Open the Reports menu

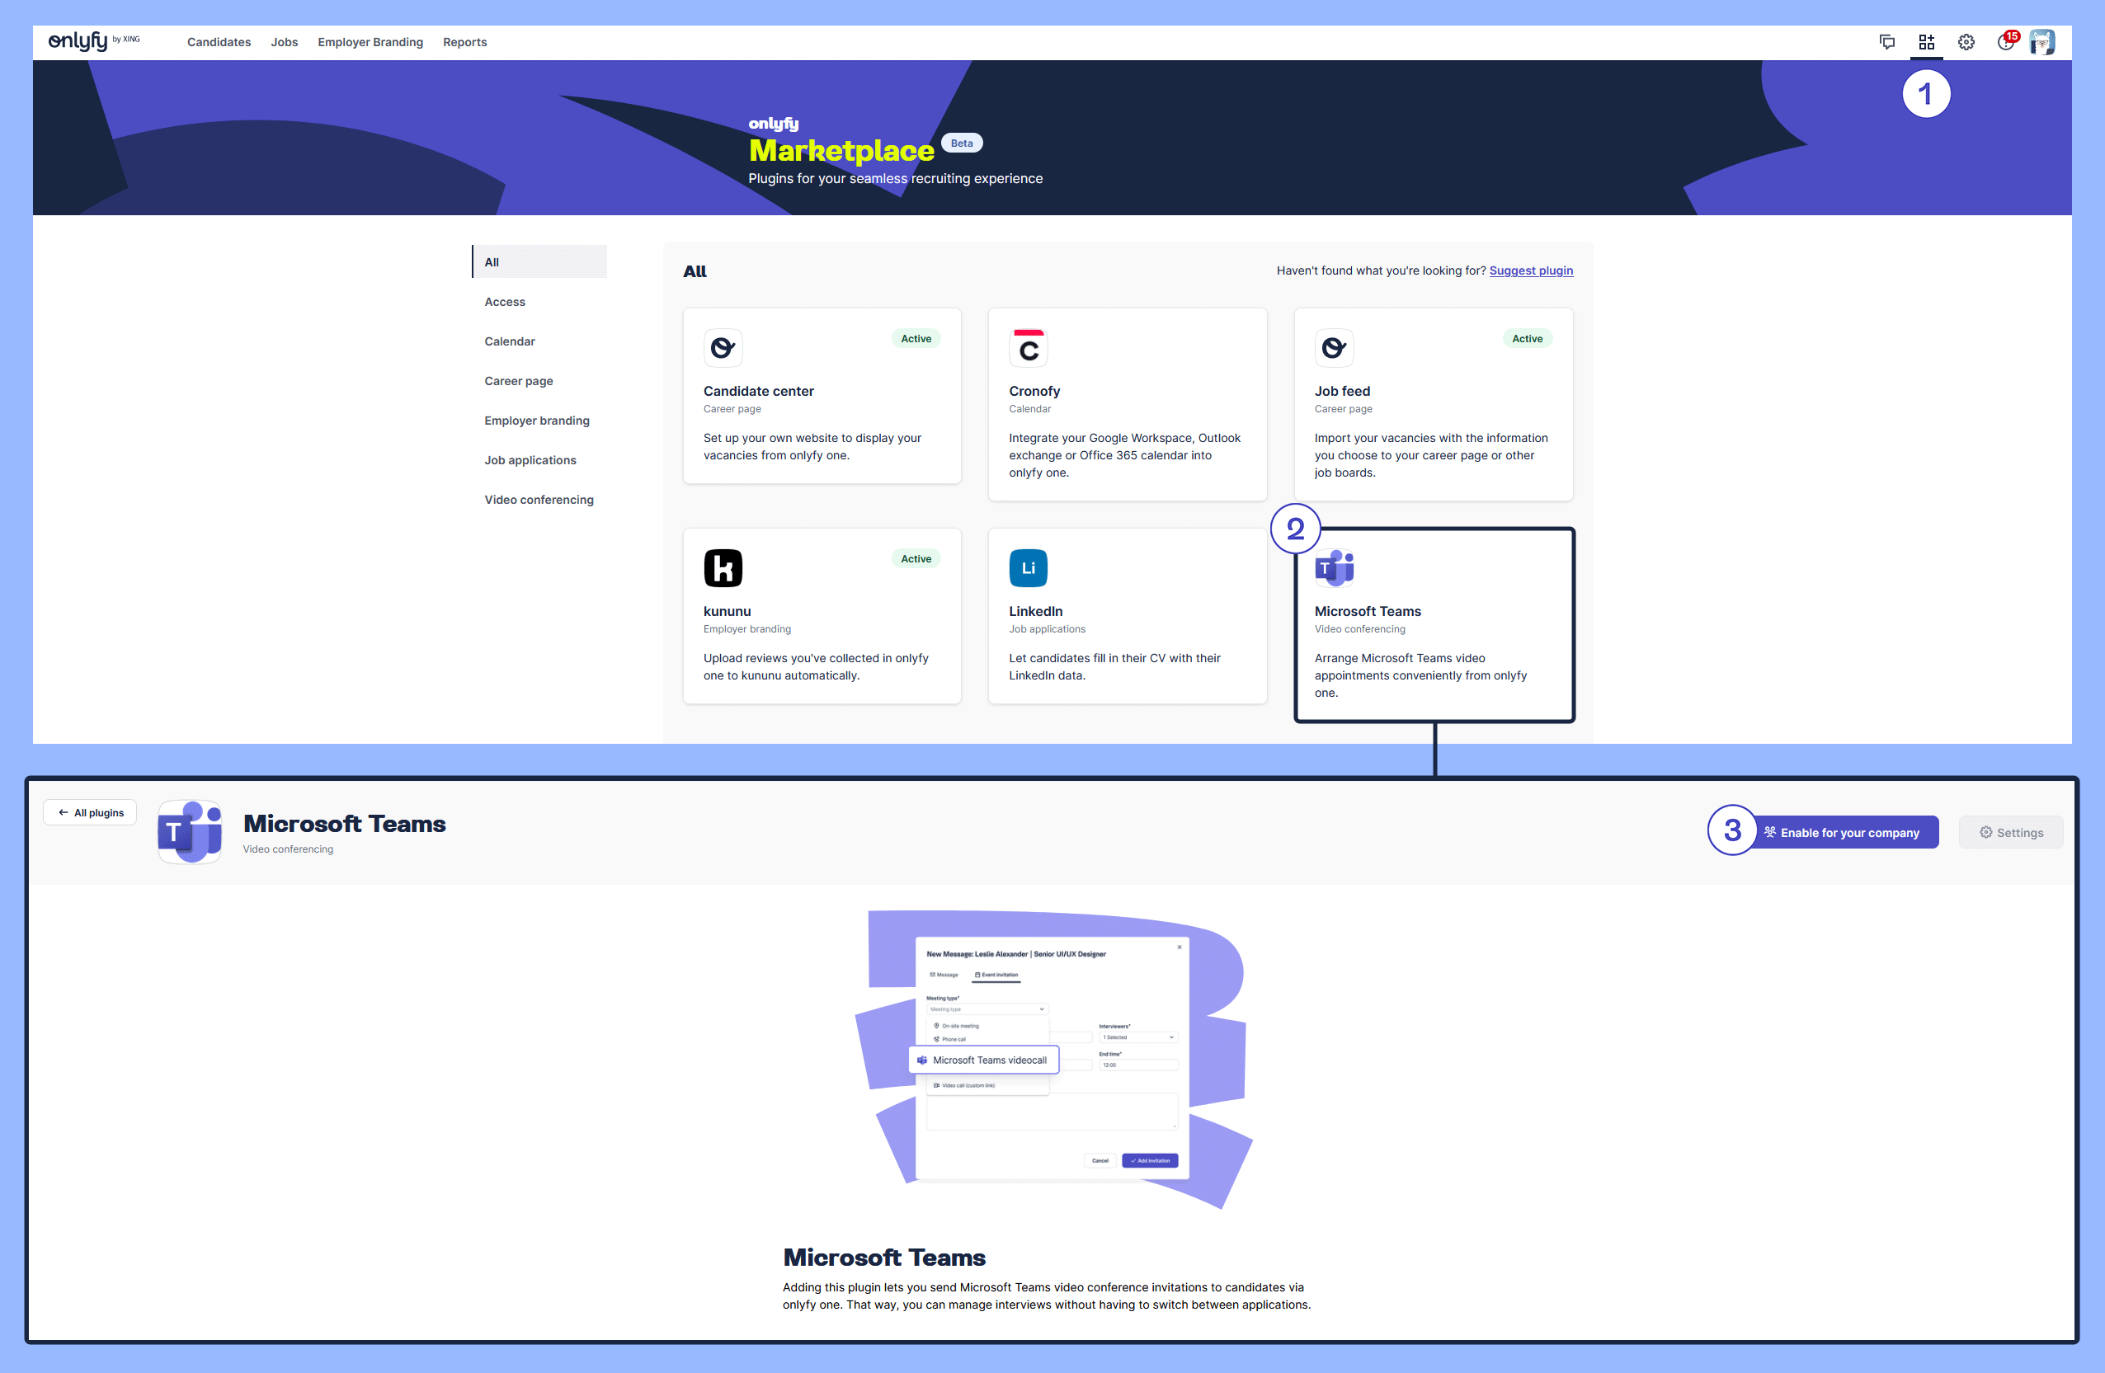(464, 41)
